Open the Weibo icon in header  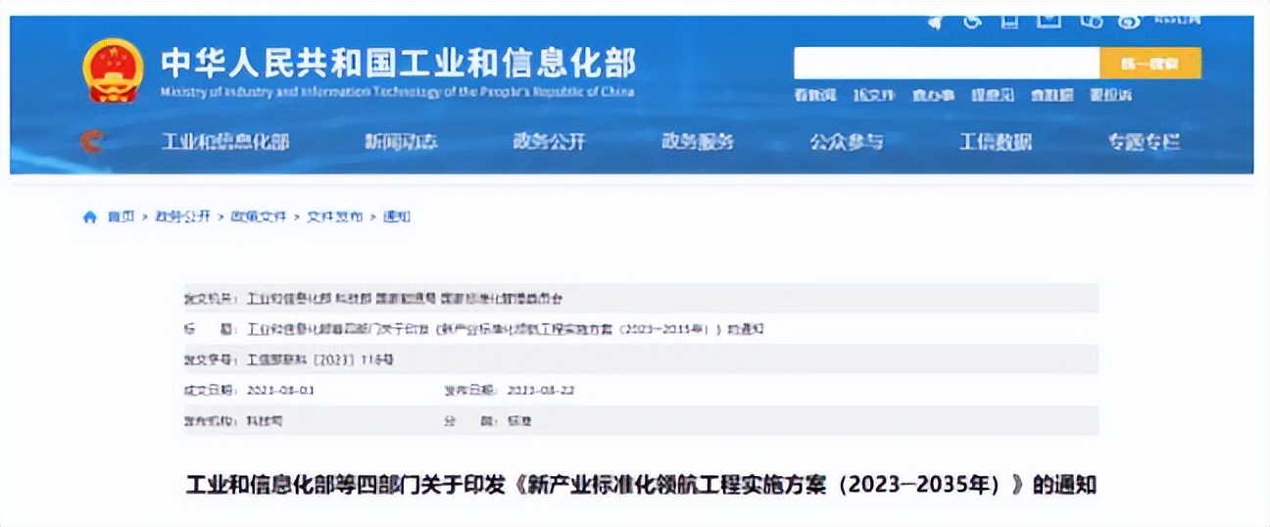[1129, 20]
